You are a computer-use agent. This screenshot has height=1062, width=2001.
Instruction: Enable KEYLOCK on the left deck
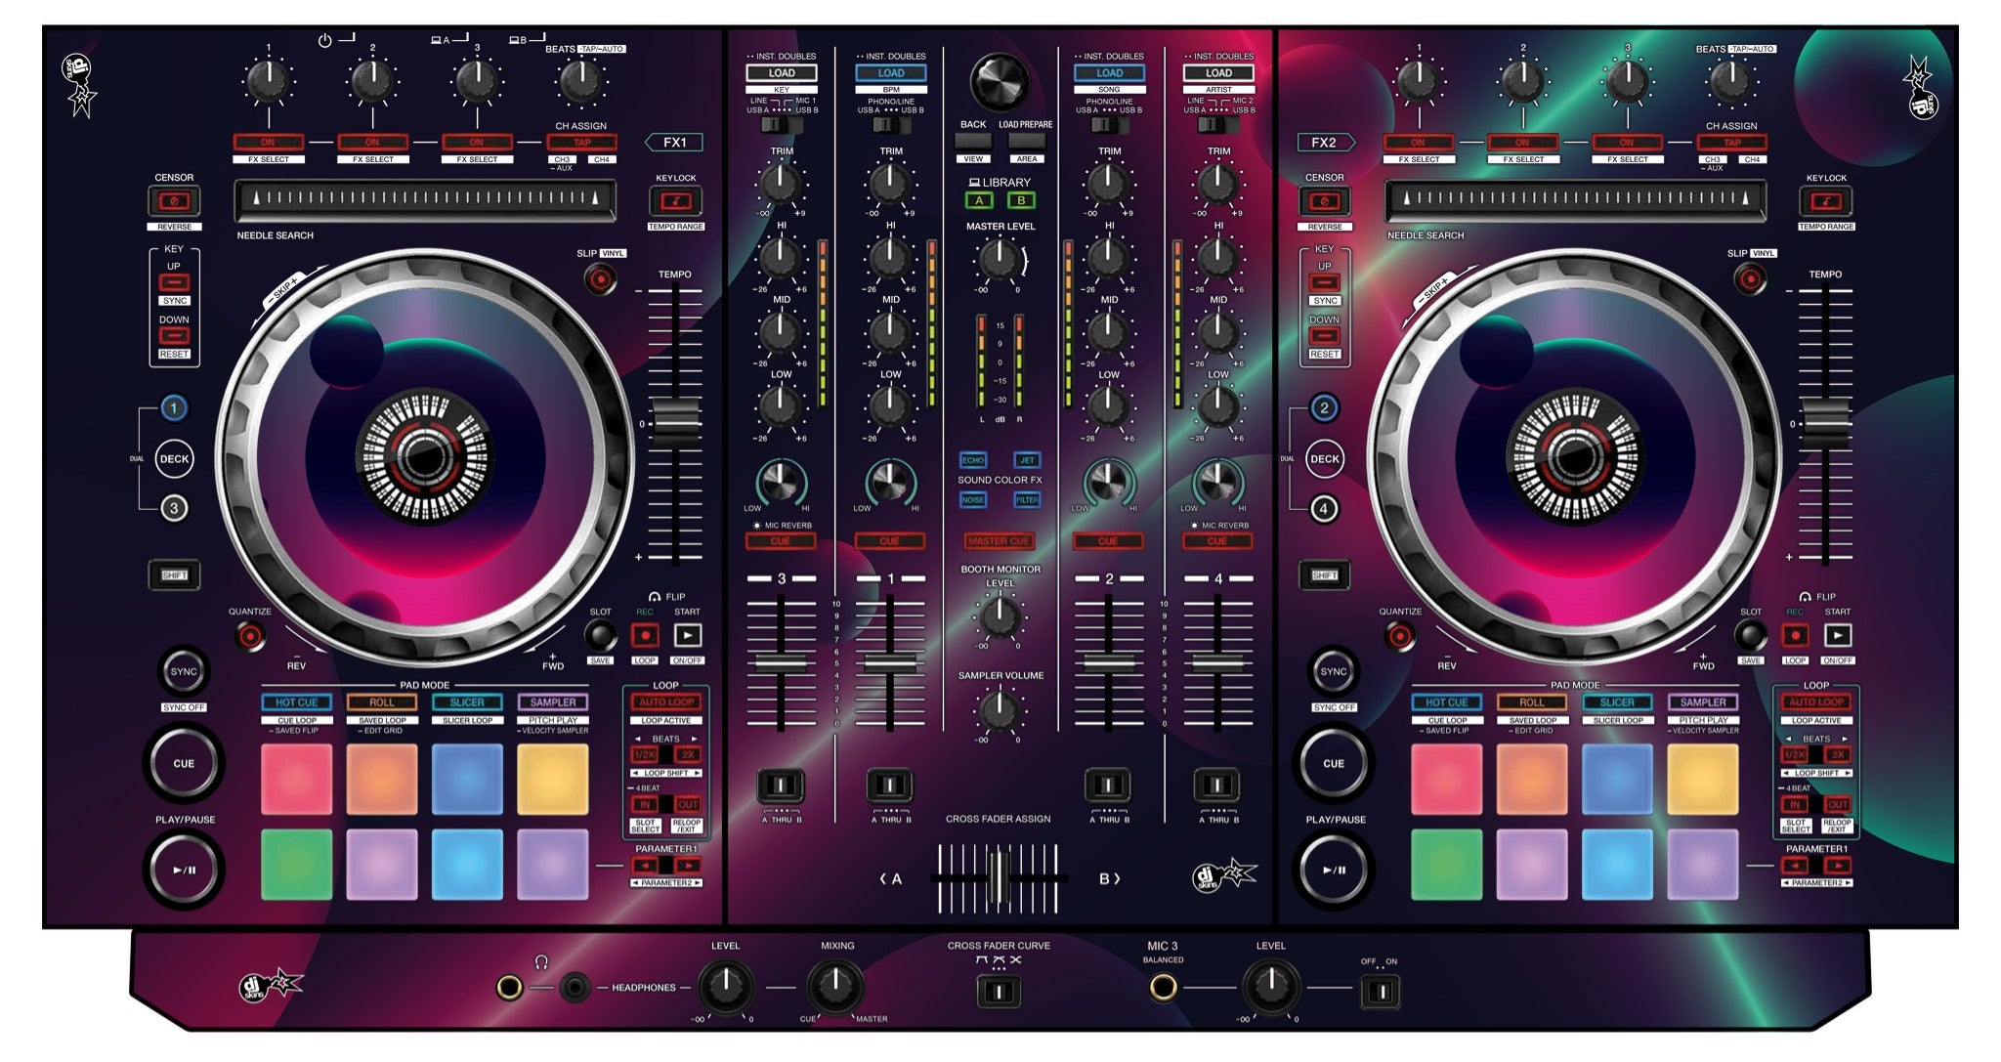pyautogui.click(x=676, y=202)
